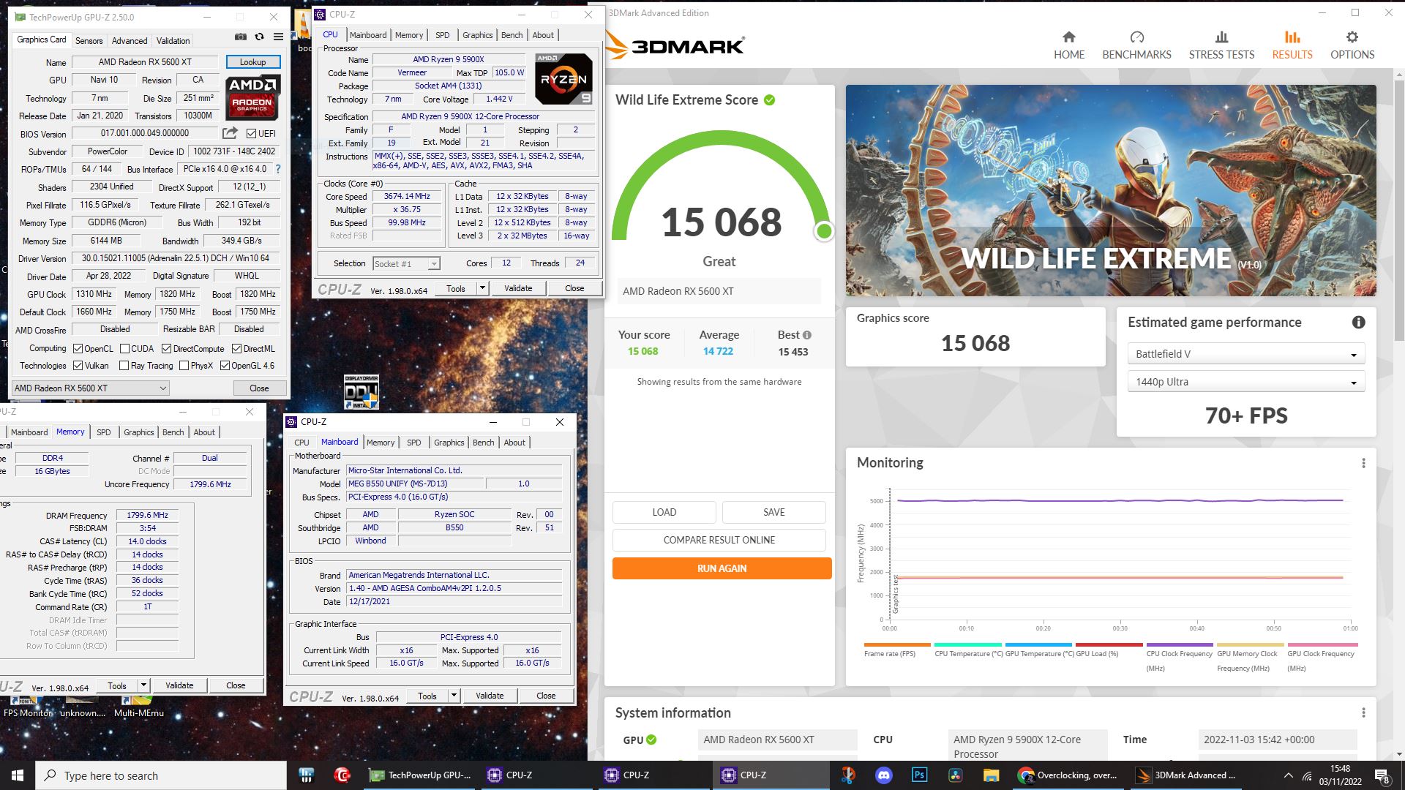Toggle the CUDA checkbox
Image resolution: width=1405 pixels, height=790 pixels.
point(124,349)
